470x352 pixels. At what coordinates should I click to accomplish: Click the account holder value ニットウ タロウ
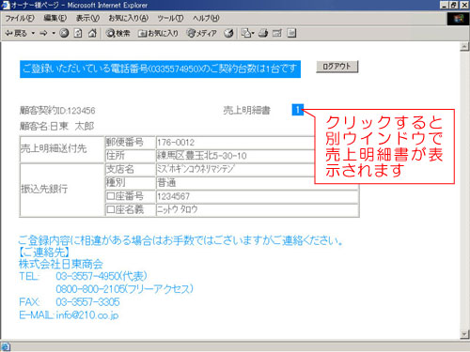tap(178, 209)
